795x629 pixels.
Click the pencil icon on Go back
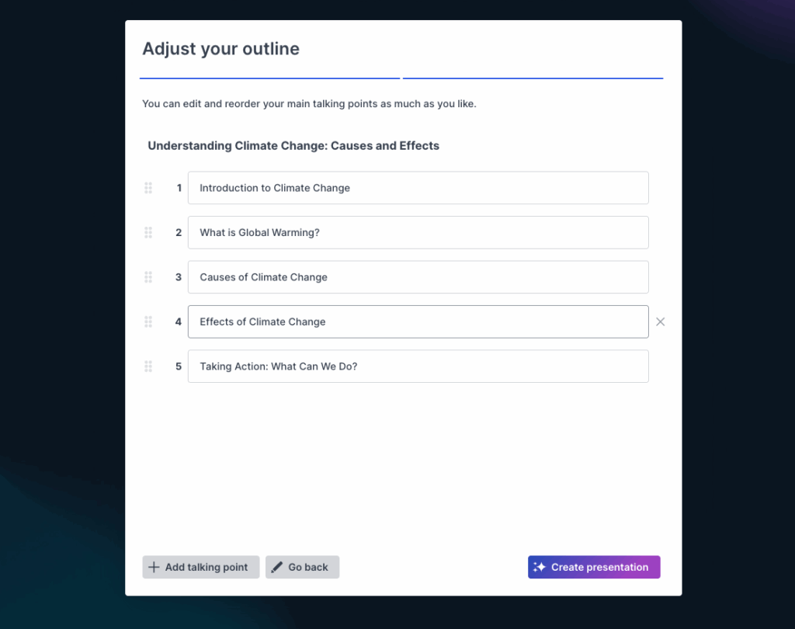(x=277, y=567)
